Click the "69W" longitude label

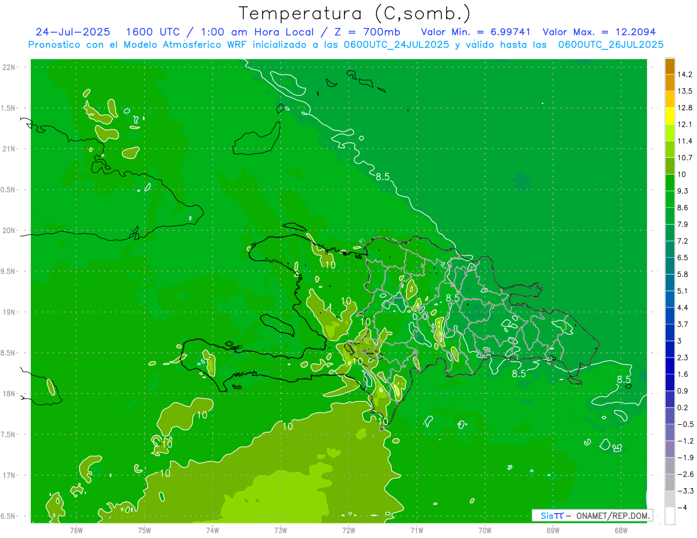[552, 530]
